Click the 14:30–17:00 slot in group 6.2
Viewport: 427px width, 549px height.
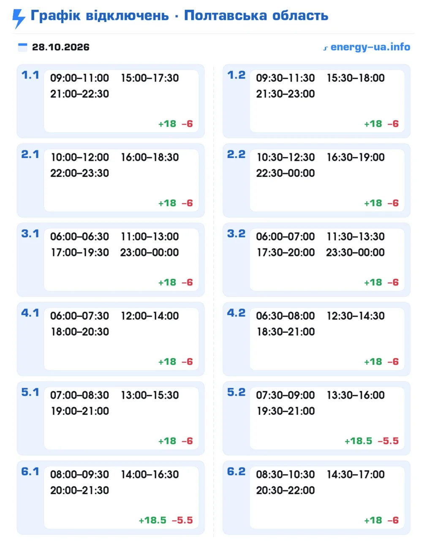pyautogui.click(x=356, y=475)
